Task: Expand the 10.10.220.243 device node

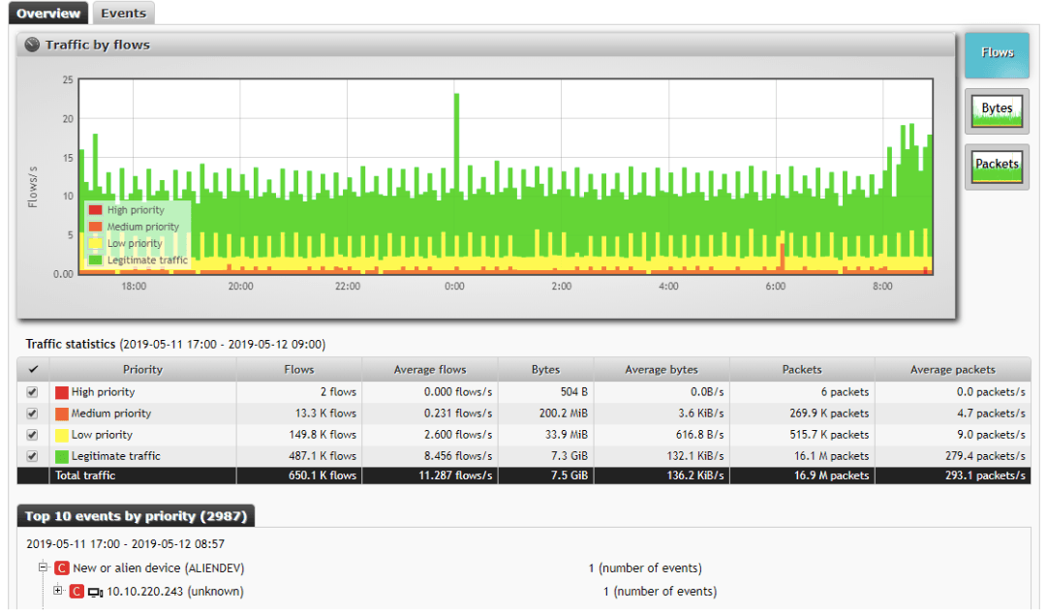Action: point(58,591)
